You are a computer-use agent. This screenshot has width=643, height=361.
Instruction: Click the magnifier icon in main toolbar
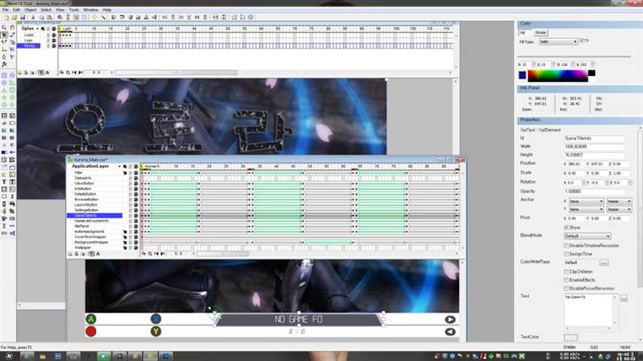[60, 17]
